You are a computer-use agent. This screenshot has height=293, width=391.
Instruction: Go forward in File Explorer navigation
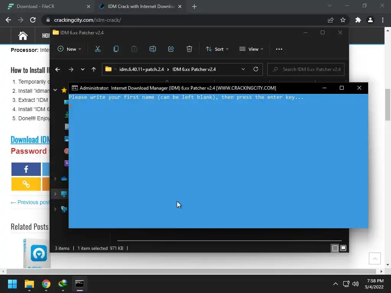pos(71,69)
